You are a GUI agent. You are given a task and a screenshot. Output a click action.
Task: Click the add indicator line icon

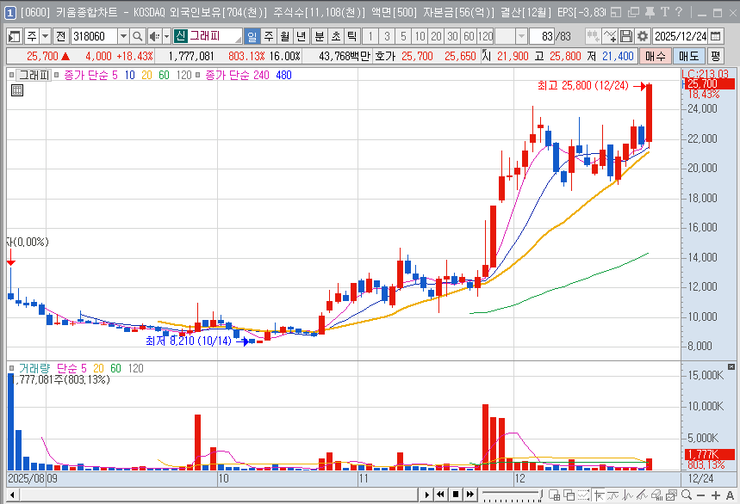pyautogui.click(x=610, y=36)
